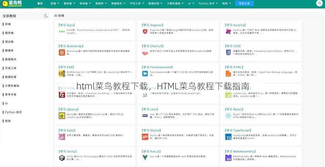Select 数据格式 in the sidebar
This screenshot has width=325, height=167.
(x=11, y=59)
